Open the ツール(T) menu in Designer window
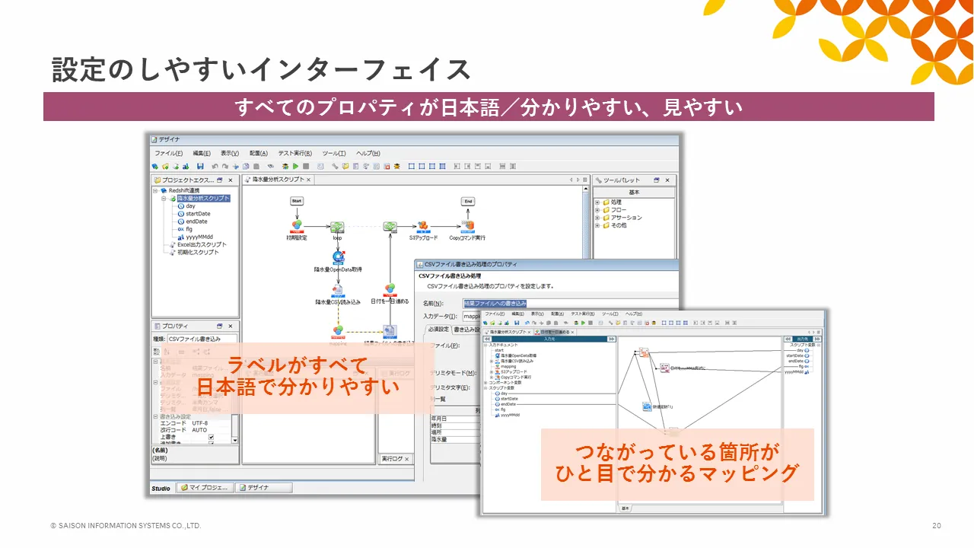Image resolution: width=974 pixels, height=548 pixels. pos(334,153)
